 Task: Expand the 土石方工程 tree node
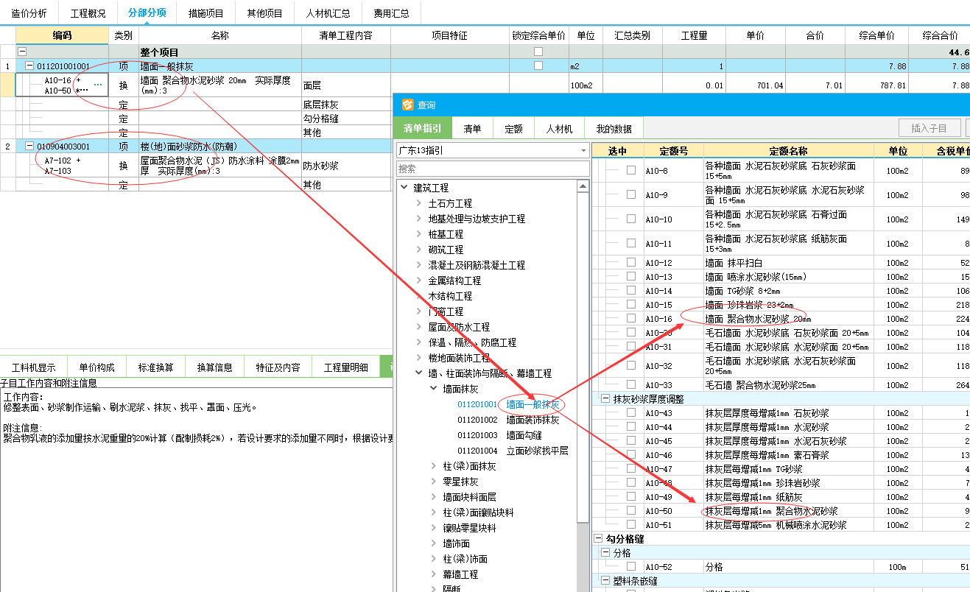(x=419, y=203)
